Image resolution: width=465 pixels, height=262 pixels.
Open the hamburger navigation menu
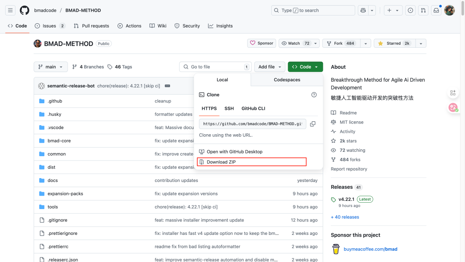coord(10,10)
